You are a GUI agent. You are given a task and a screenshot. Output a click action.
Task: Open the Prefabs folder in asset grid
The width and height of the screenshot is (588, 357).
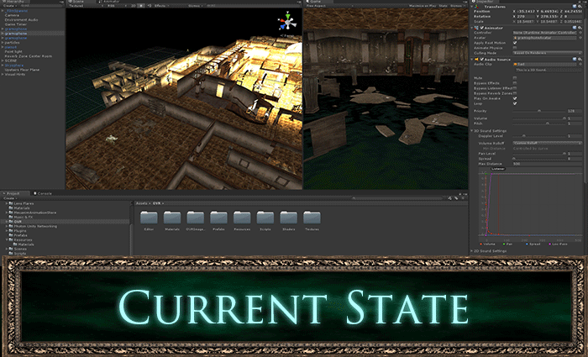point(218,217)
